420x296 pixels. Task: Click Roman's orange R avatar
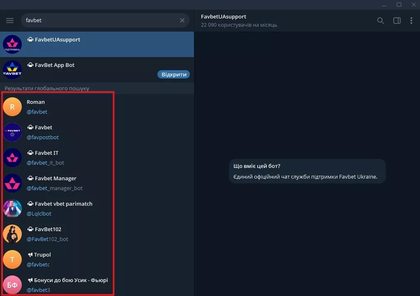pyautogui.click(x=12, y=106)
